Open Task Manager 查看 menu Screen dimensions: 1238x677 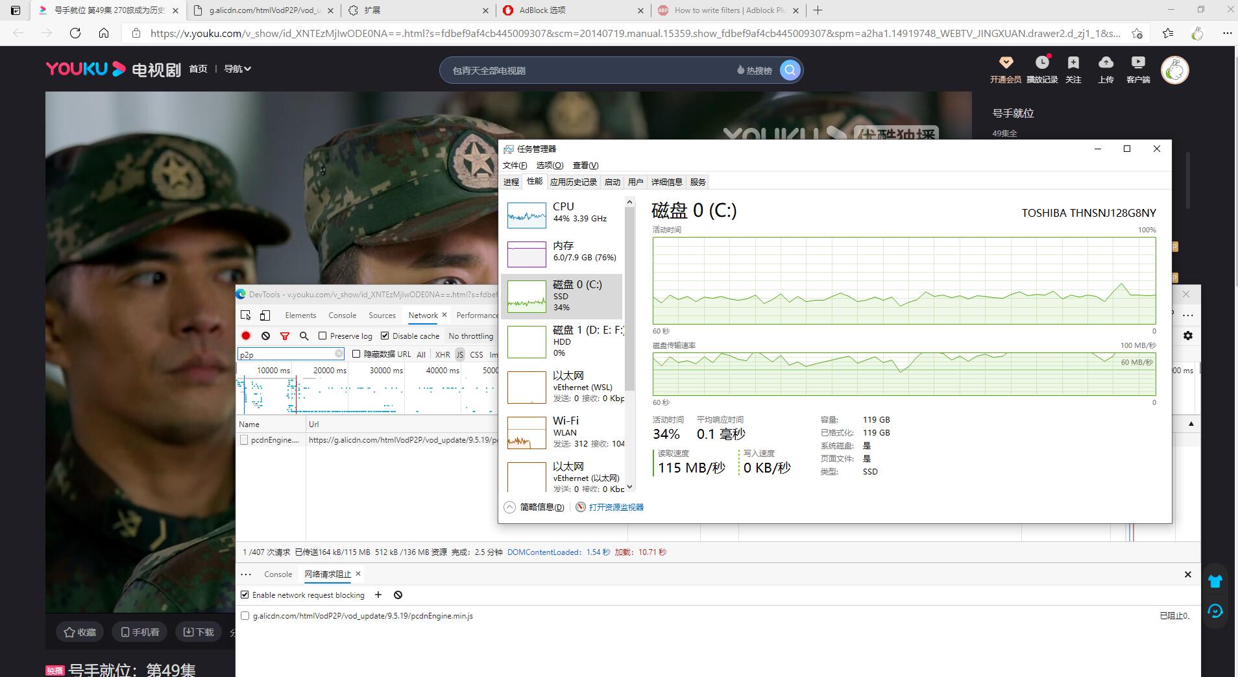pyautogui.click(x=585, y=165)
